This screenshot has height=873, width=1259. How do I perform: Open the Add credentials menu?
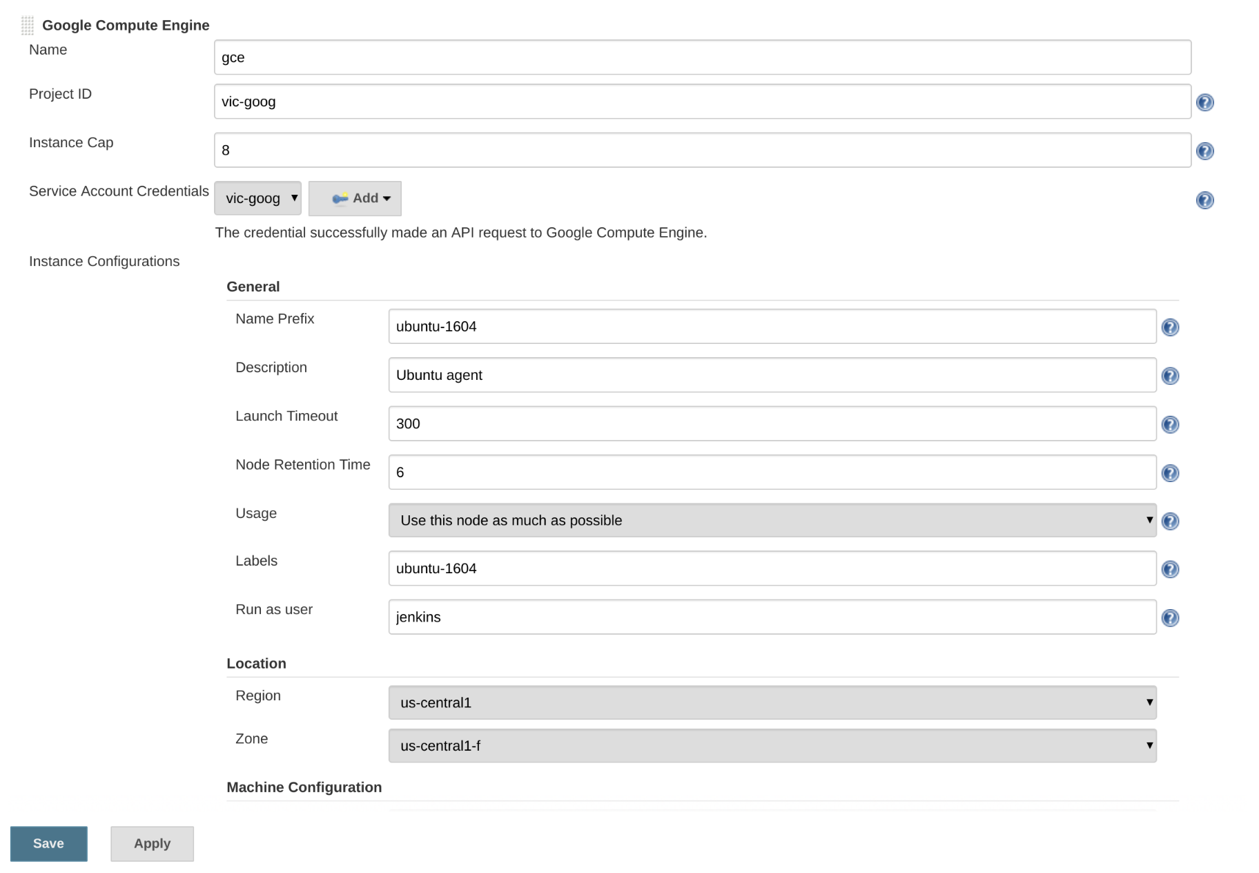point(355,198)
